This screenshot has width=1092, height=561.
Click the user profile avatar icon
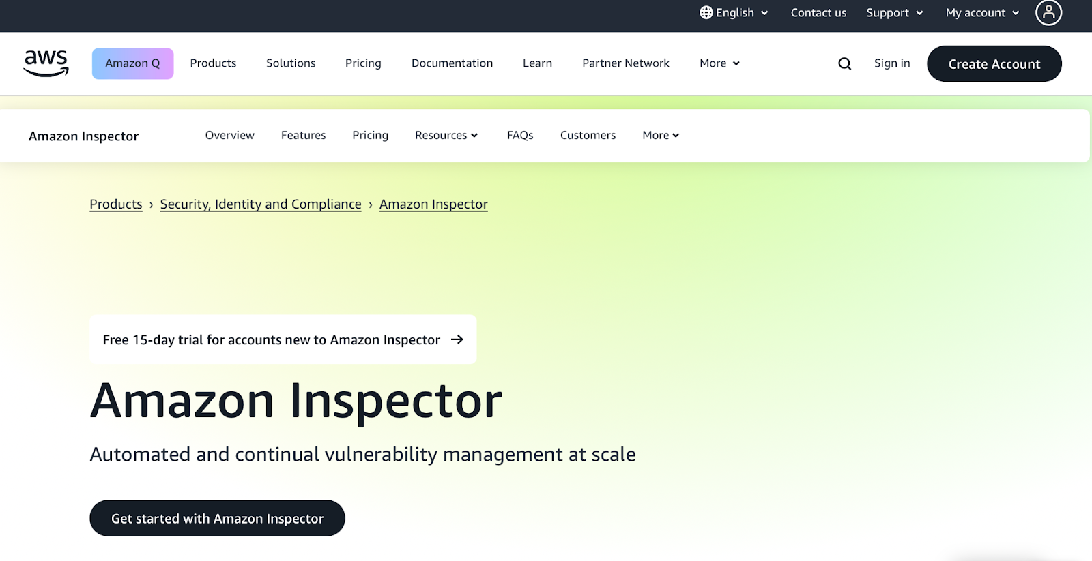click(x=1048, y=12)
